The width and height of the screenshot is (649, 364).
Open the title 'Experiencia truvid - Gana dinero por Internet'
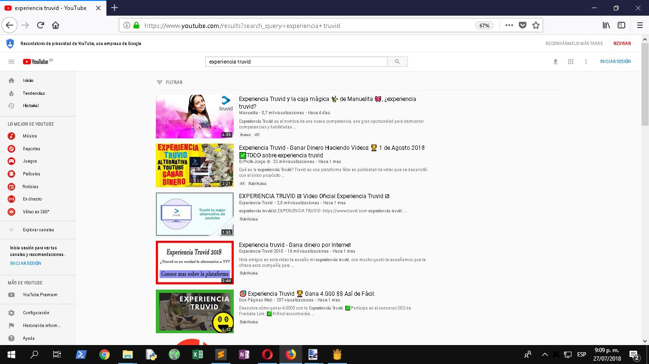pos(295,245)
